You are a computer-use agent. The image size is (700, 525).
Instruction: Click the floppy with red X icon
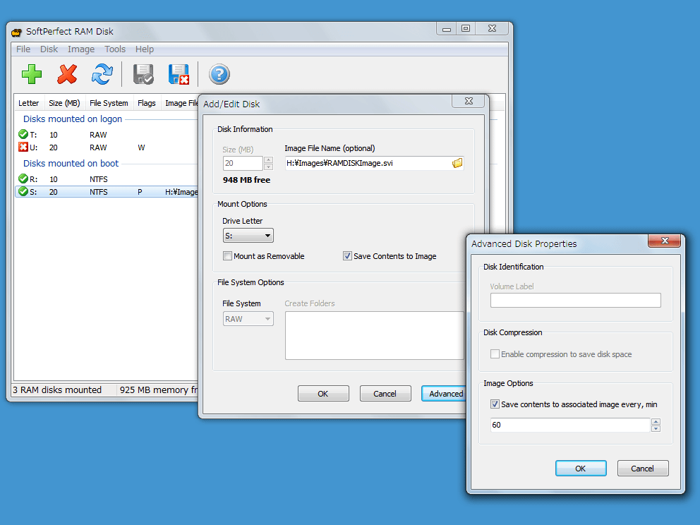179,74
